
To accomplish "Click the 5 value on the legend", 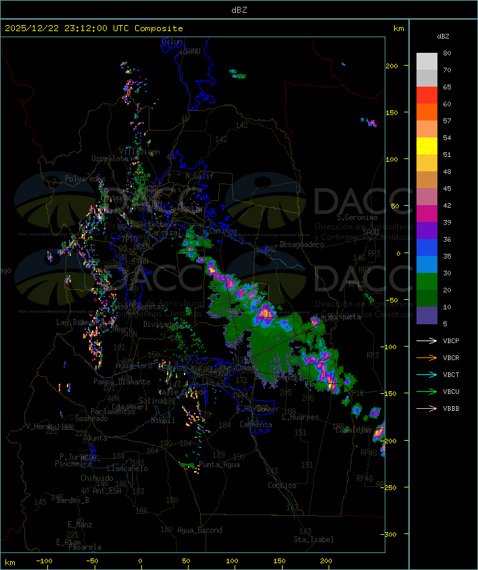I will pos(445,324).
